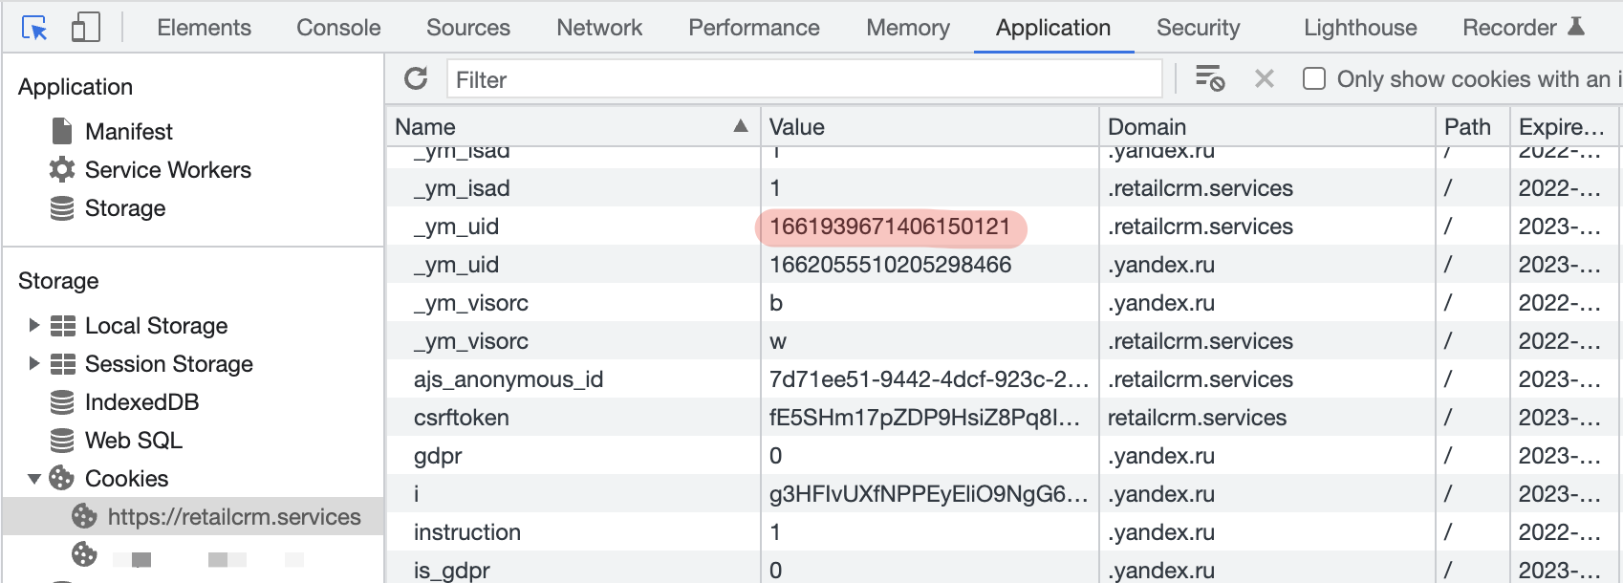Click the Recorder flask icon

1576,27
